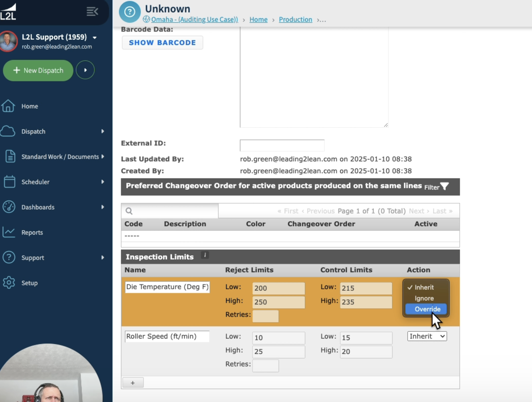Click the L2L logo icon

(8, 12)
